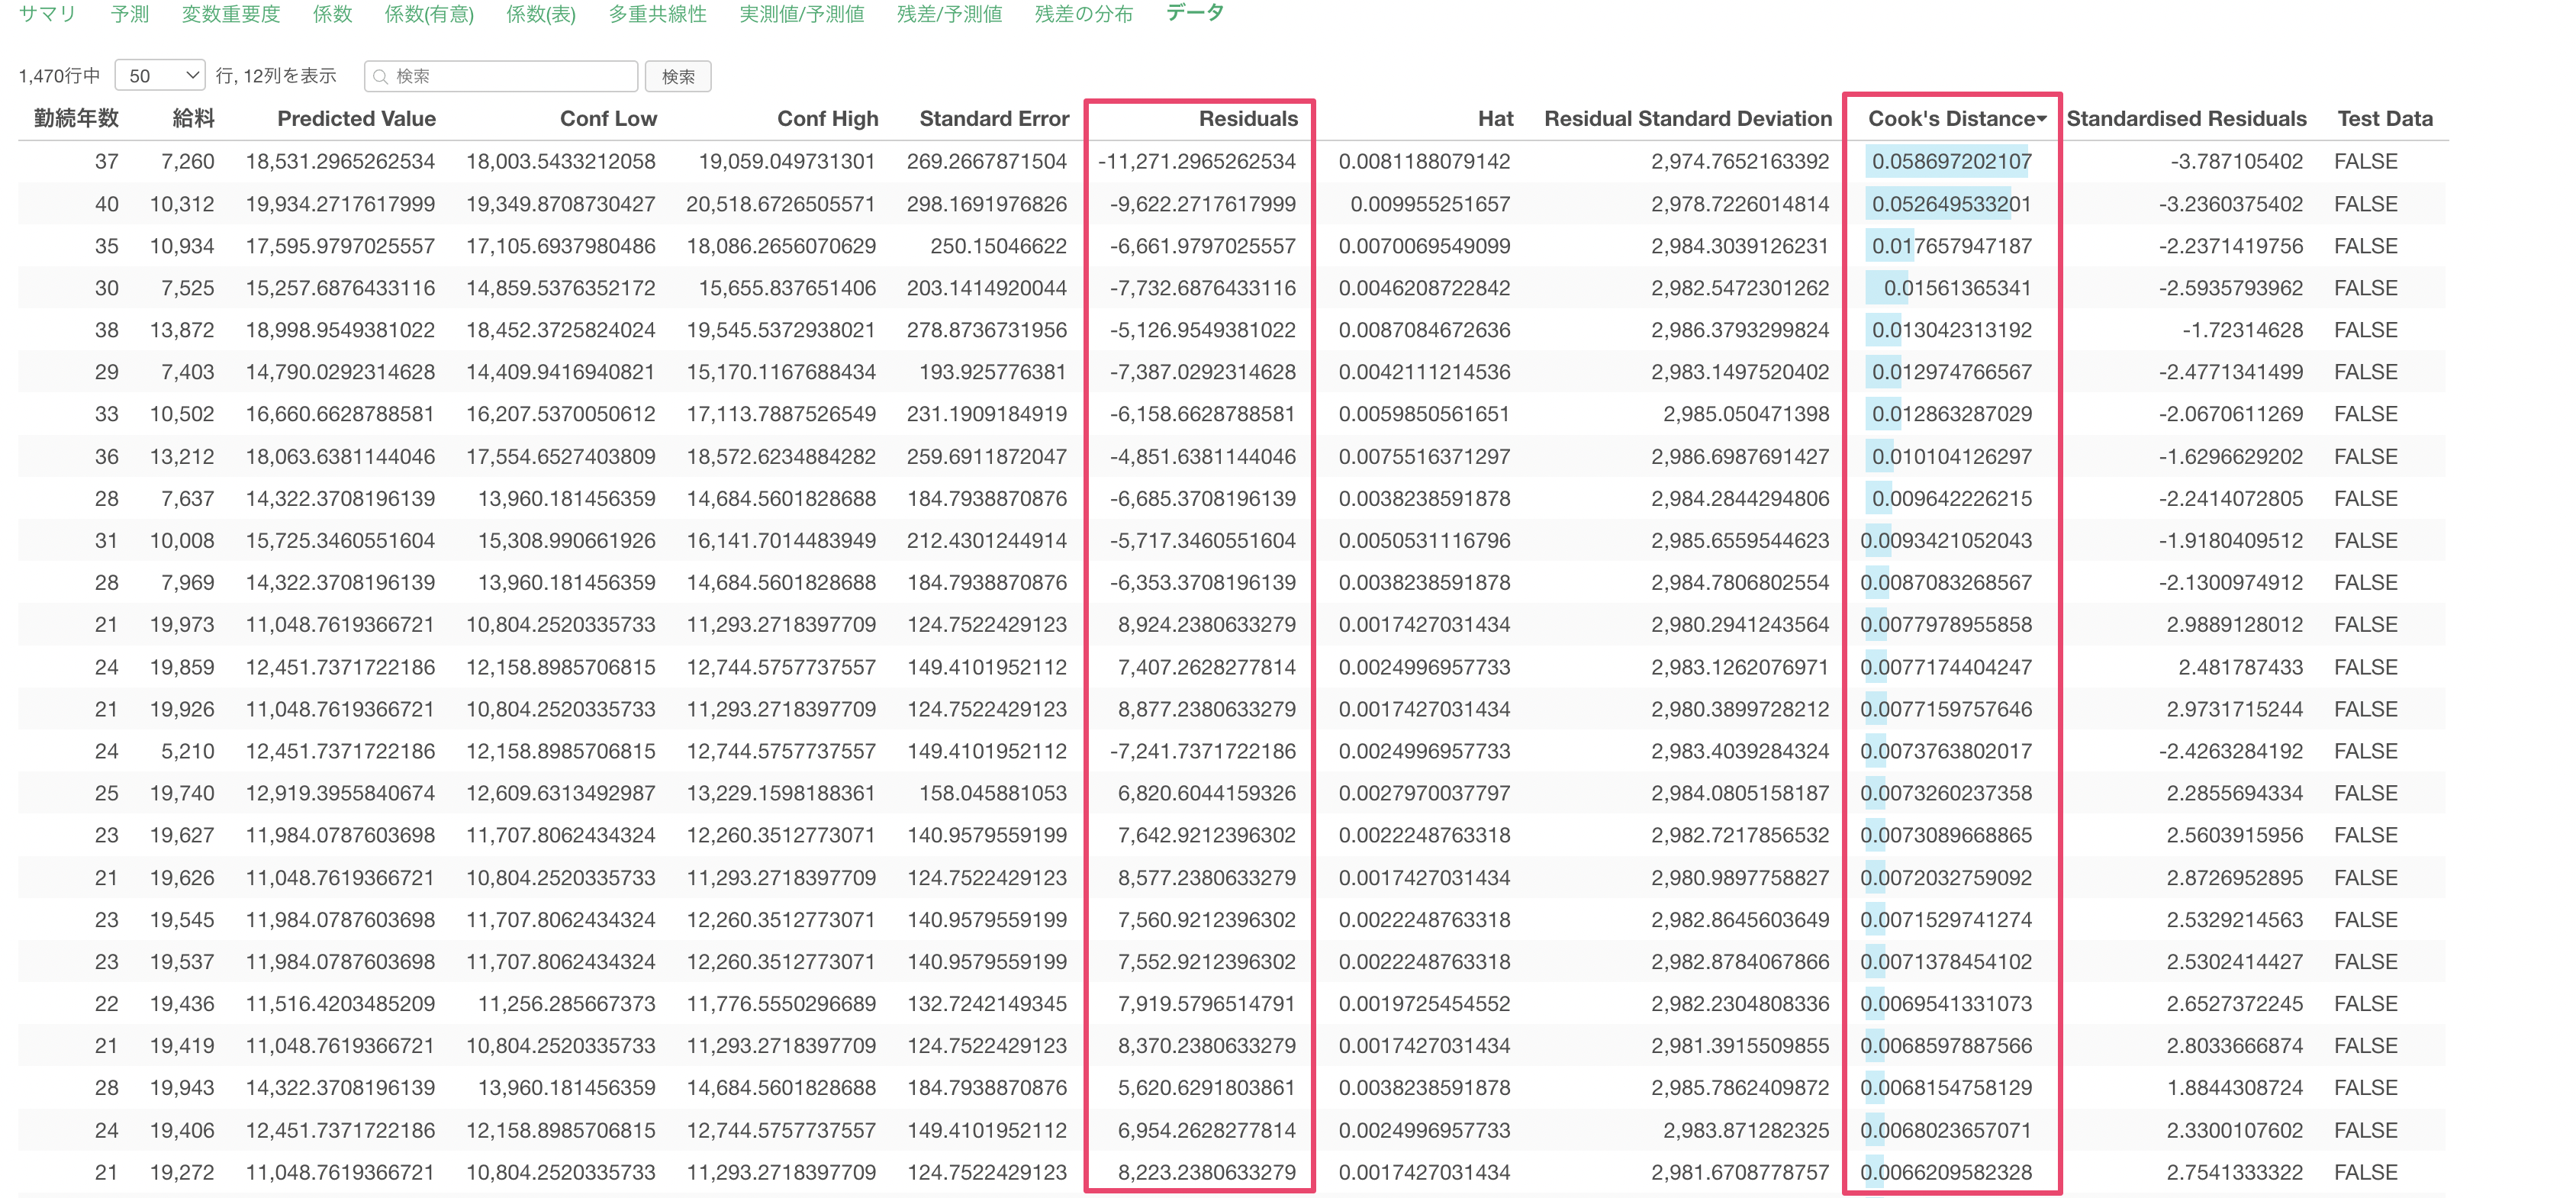2576x1198 pixels.
Task: Select residual value -9,622.2717617999
Action: tap(1202, 204)
